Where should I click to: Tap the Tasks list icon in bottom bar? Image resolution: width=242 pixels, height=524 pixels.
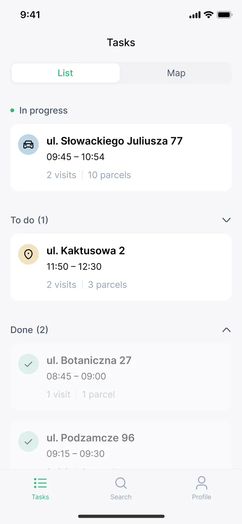pos(40,483)
